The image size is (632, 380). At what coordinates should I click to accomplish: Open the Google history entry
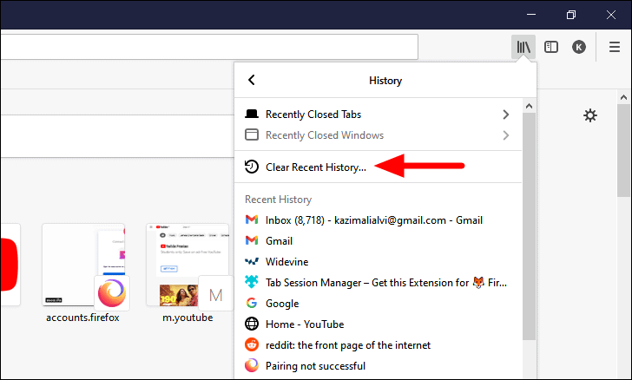[x=378, y=304]
